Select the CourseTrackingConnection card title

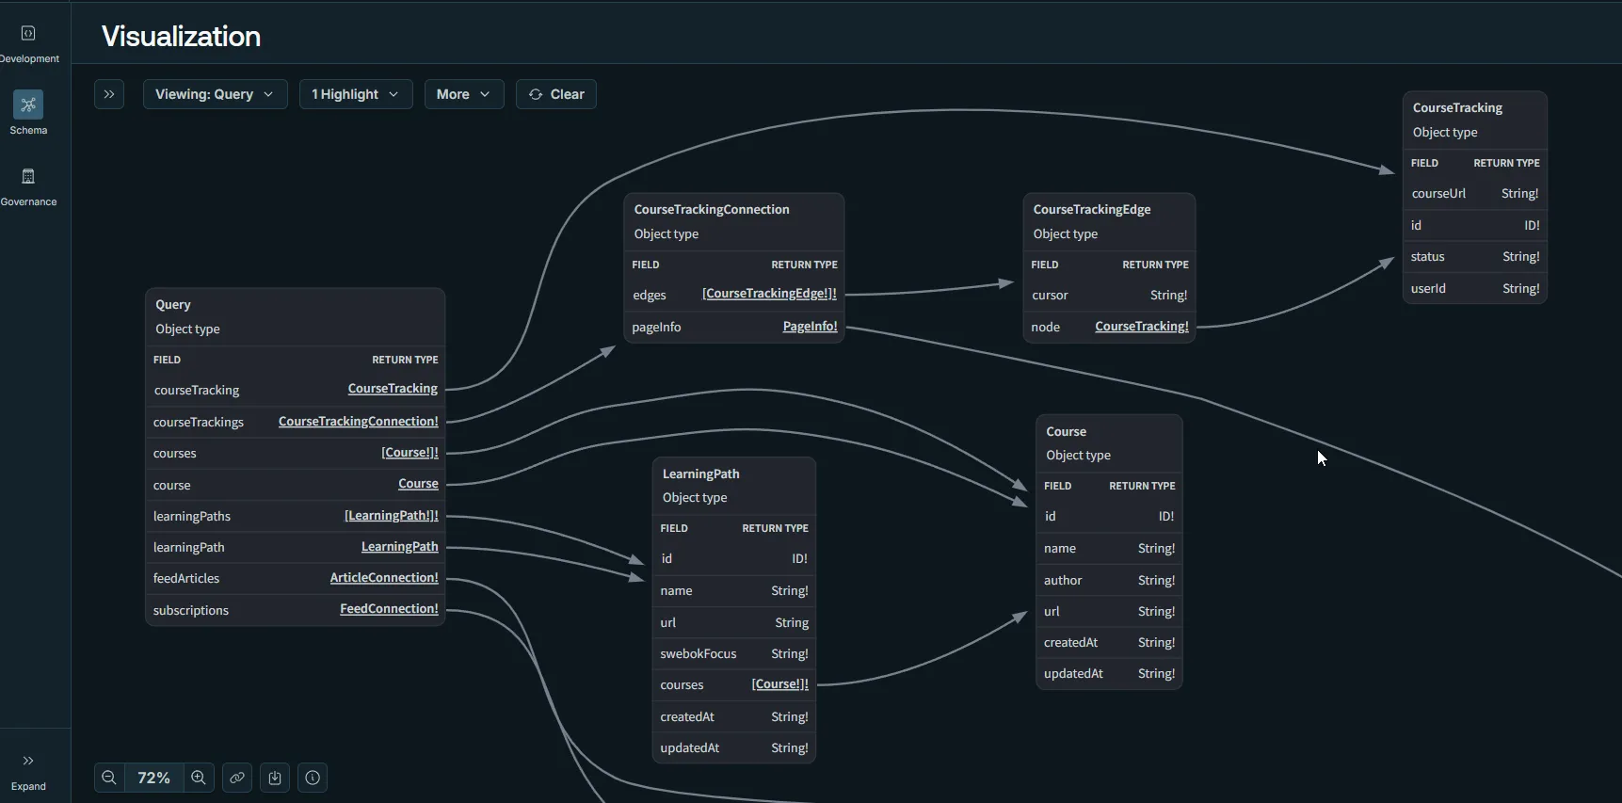point(712,210)
